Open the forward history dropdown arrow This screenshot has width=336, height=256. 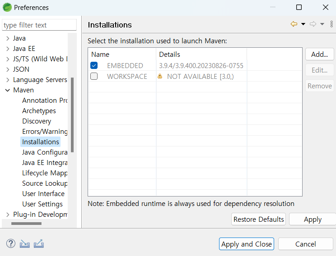pyautogui.click(x=322, y=24)
